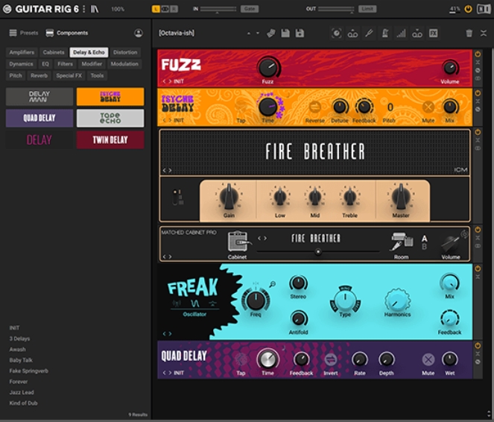Collapse the Fuzz module
Viewport: 494px width, 422px height.
(x=478, y=62)
